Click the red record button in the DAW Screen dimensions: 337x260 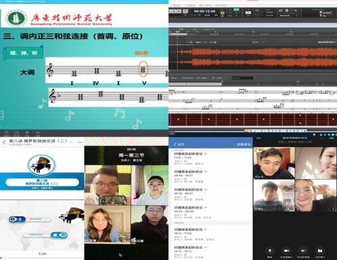pos(185,11)
